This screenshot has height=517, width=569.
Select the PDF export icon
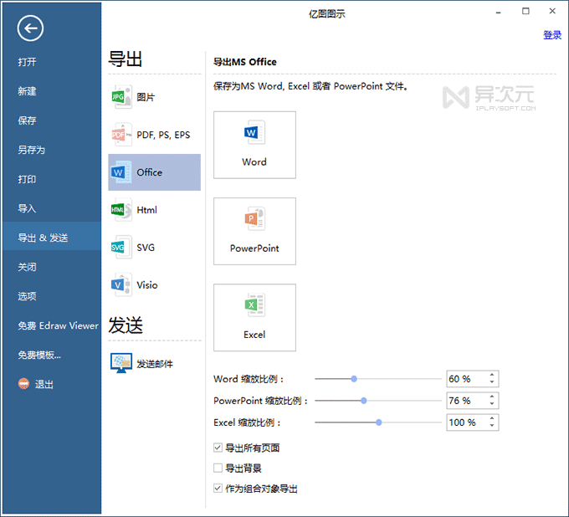click(121, 135)
